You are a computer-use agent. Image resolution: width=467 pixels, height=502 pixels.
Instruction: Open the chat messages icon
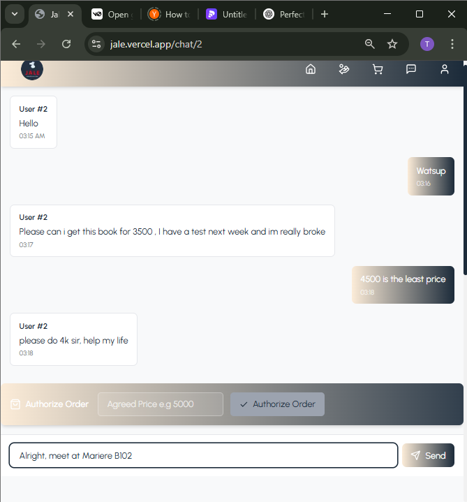pos(411,69)
